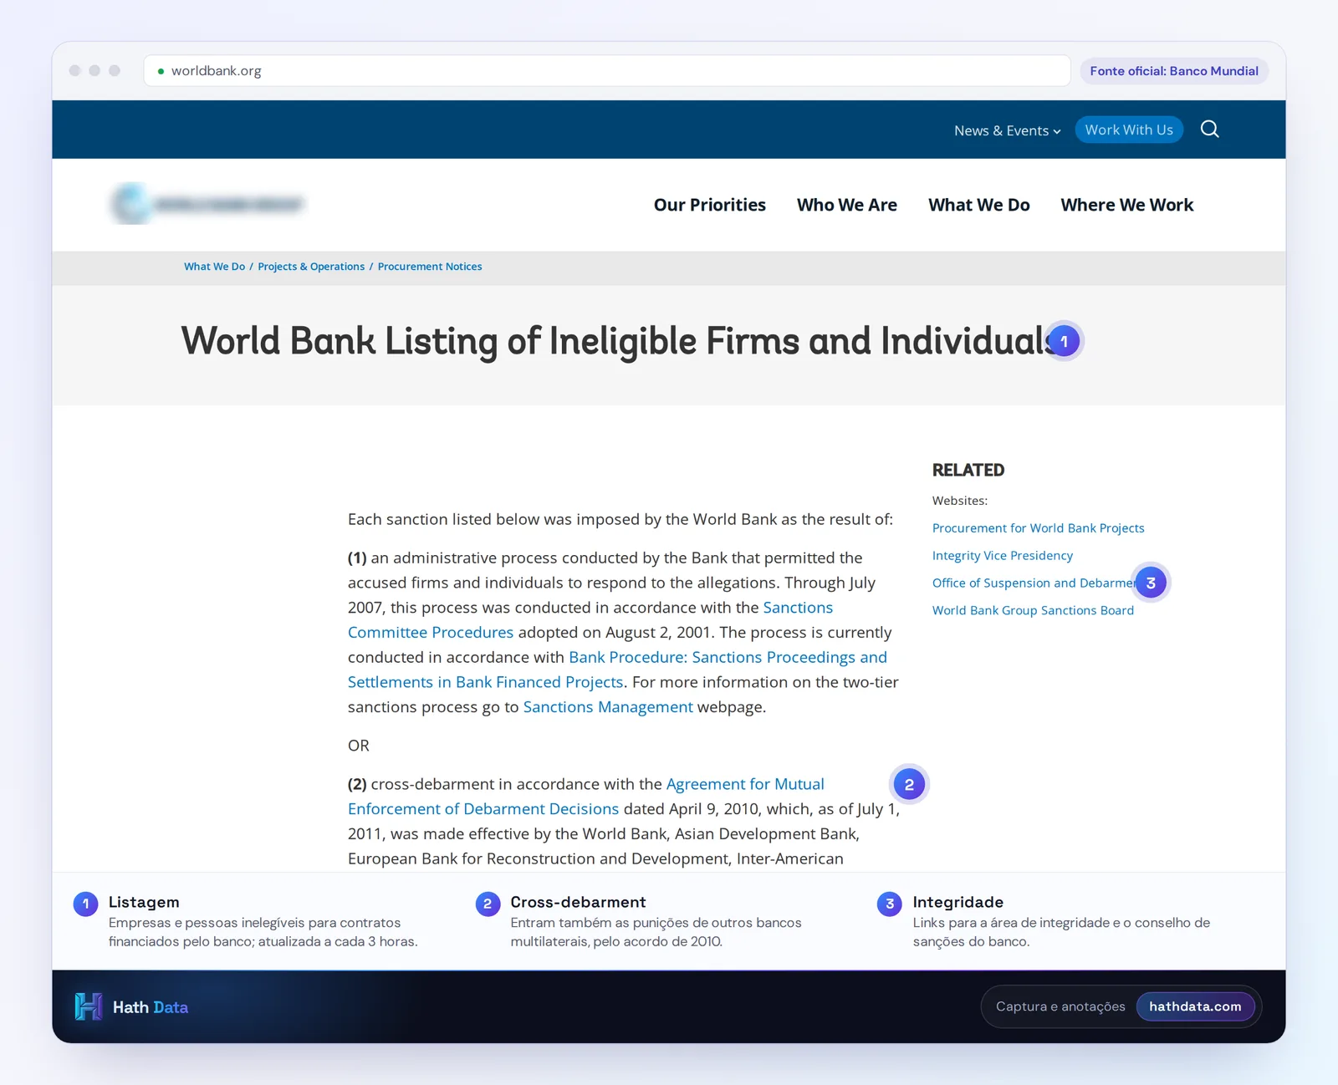Image resolution: width=1338 pixels, height=1085 pixels.
Task: Click the Integridade legend title
Action: click(x=958, y=902)
